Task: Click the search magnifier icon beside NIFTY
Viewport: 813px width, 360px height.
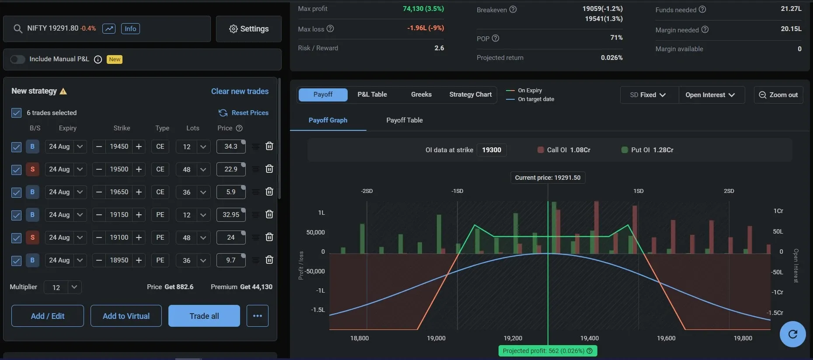Action: (x=18, y=29)
